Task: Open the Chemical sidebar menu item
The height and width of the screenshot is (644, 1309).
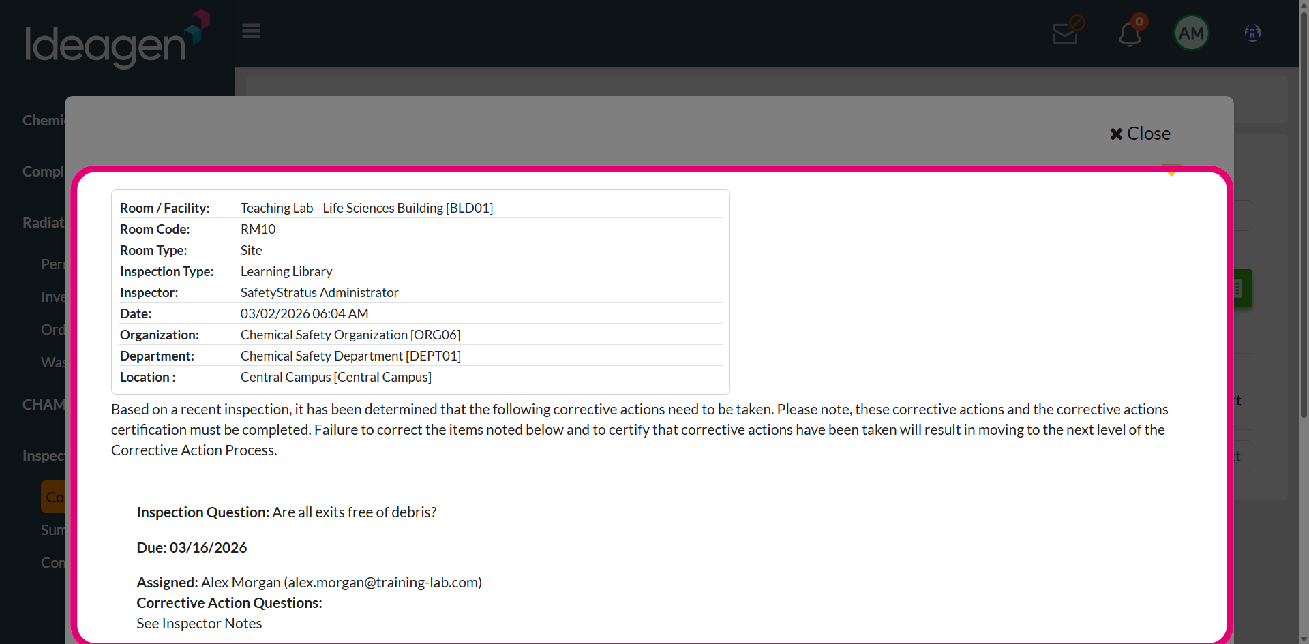Action: pyautogui.click(x=43, y=121)
